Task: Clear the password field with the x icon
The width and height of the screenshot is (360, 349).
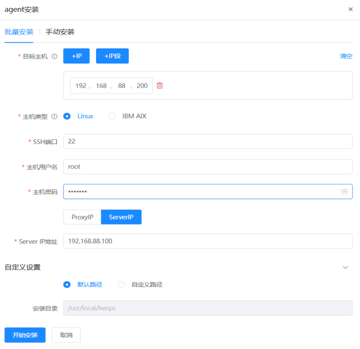Action: coord(344,191)
